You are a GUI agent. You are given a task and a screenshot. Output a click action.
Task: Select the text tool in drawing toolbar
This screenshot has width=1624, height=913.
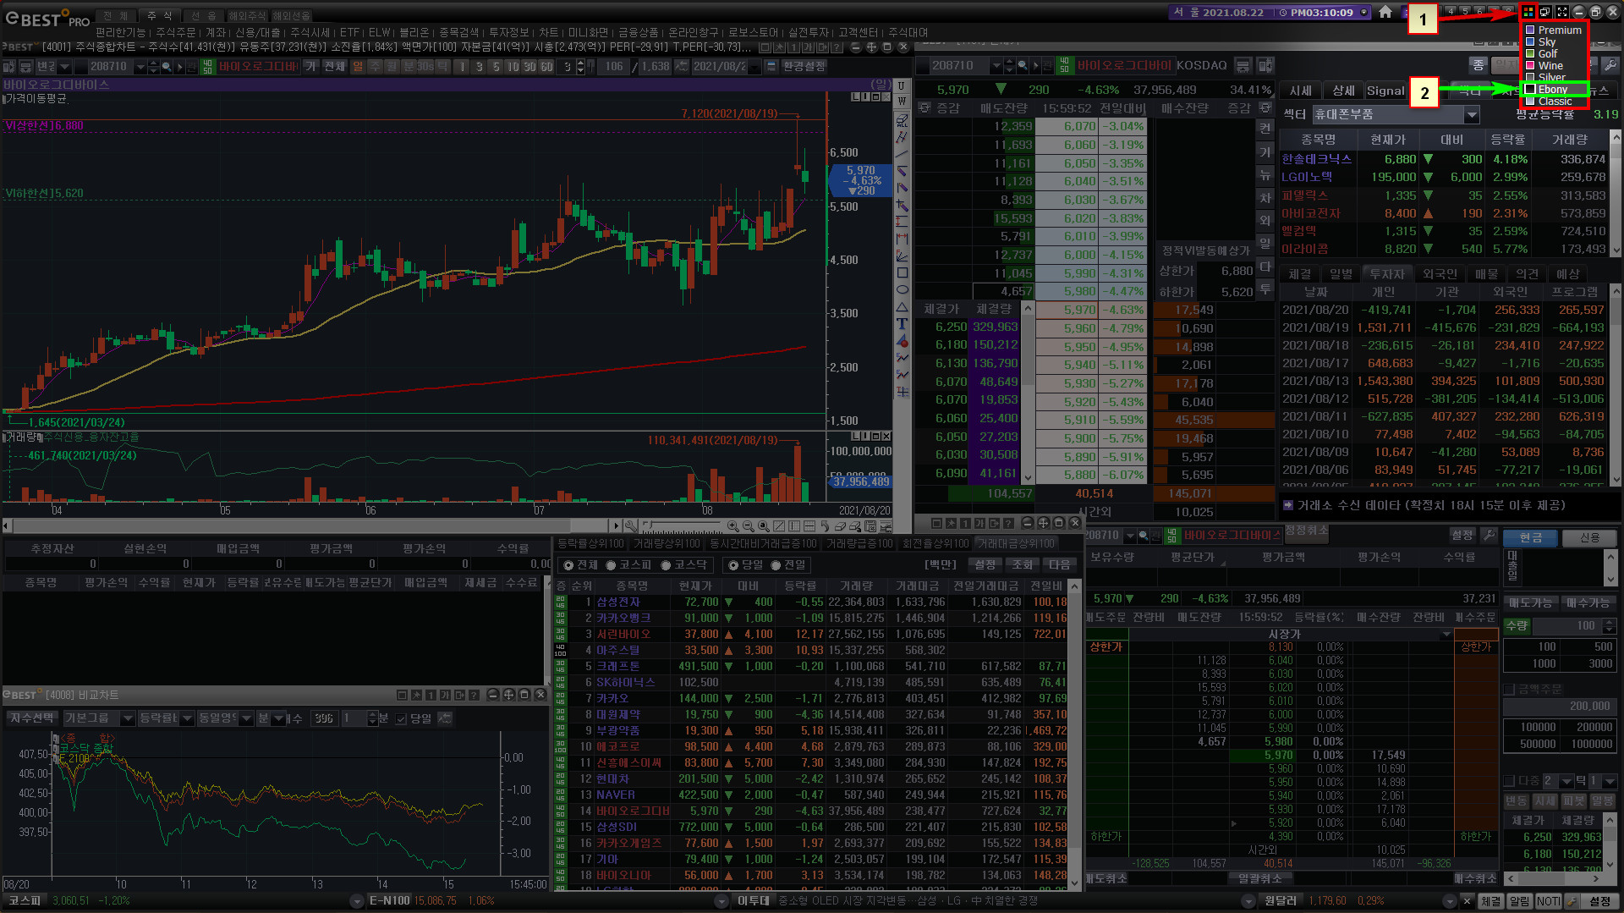tap(902, 324)
